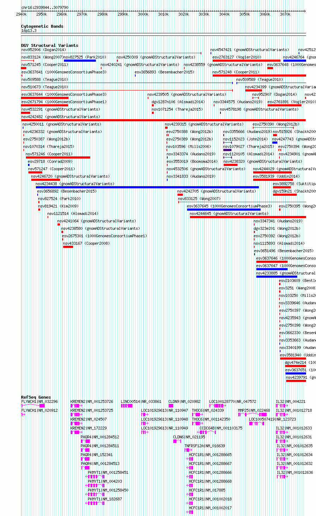Viewport: 316px width, 516px height.
Task: Open gene LOC100128770|NR_047572
Action: [x=233, y=401]
